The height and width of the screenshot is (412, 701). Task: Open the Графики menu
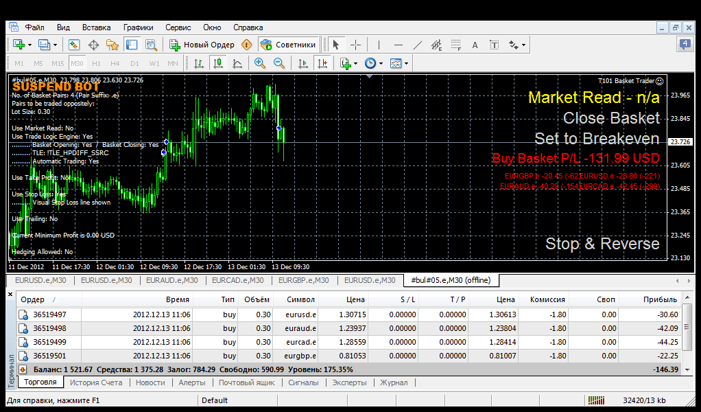[x=139, y=27]
